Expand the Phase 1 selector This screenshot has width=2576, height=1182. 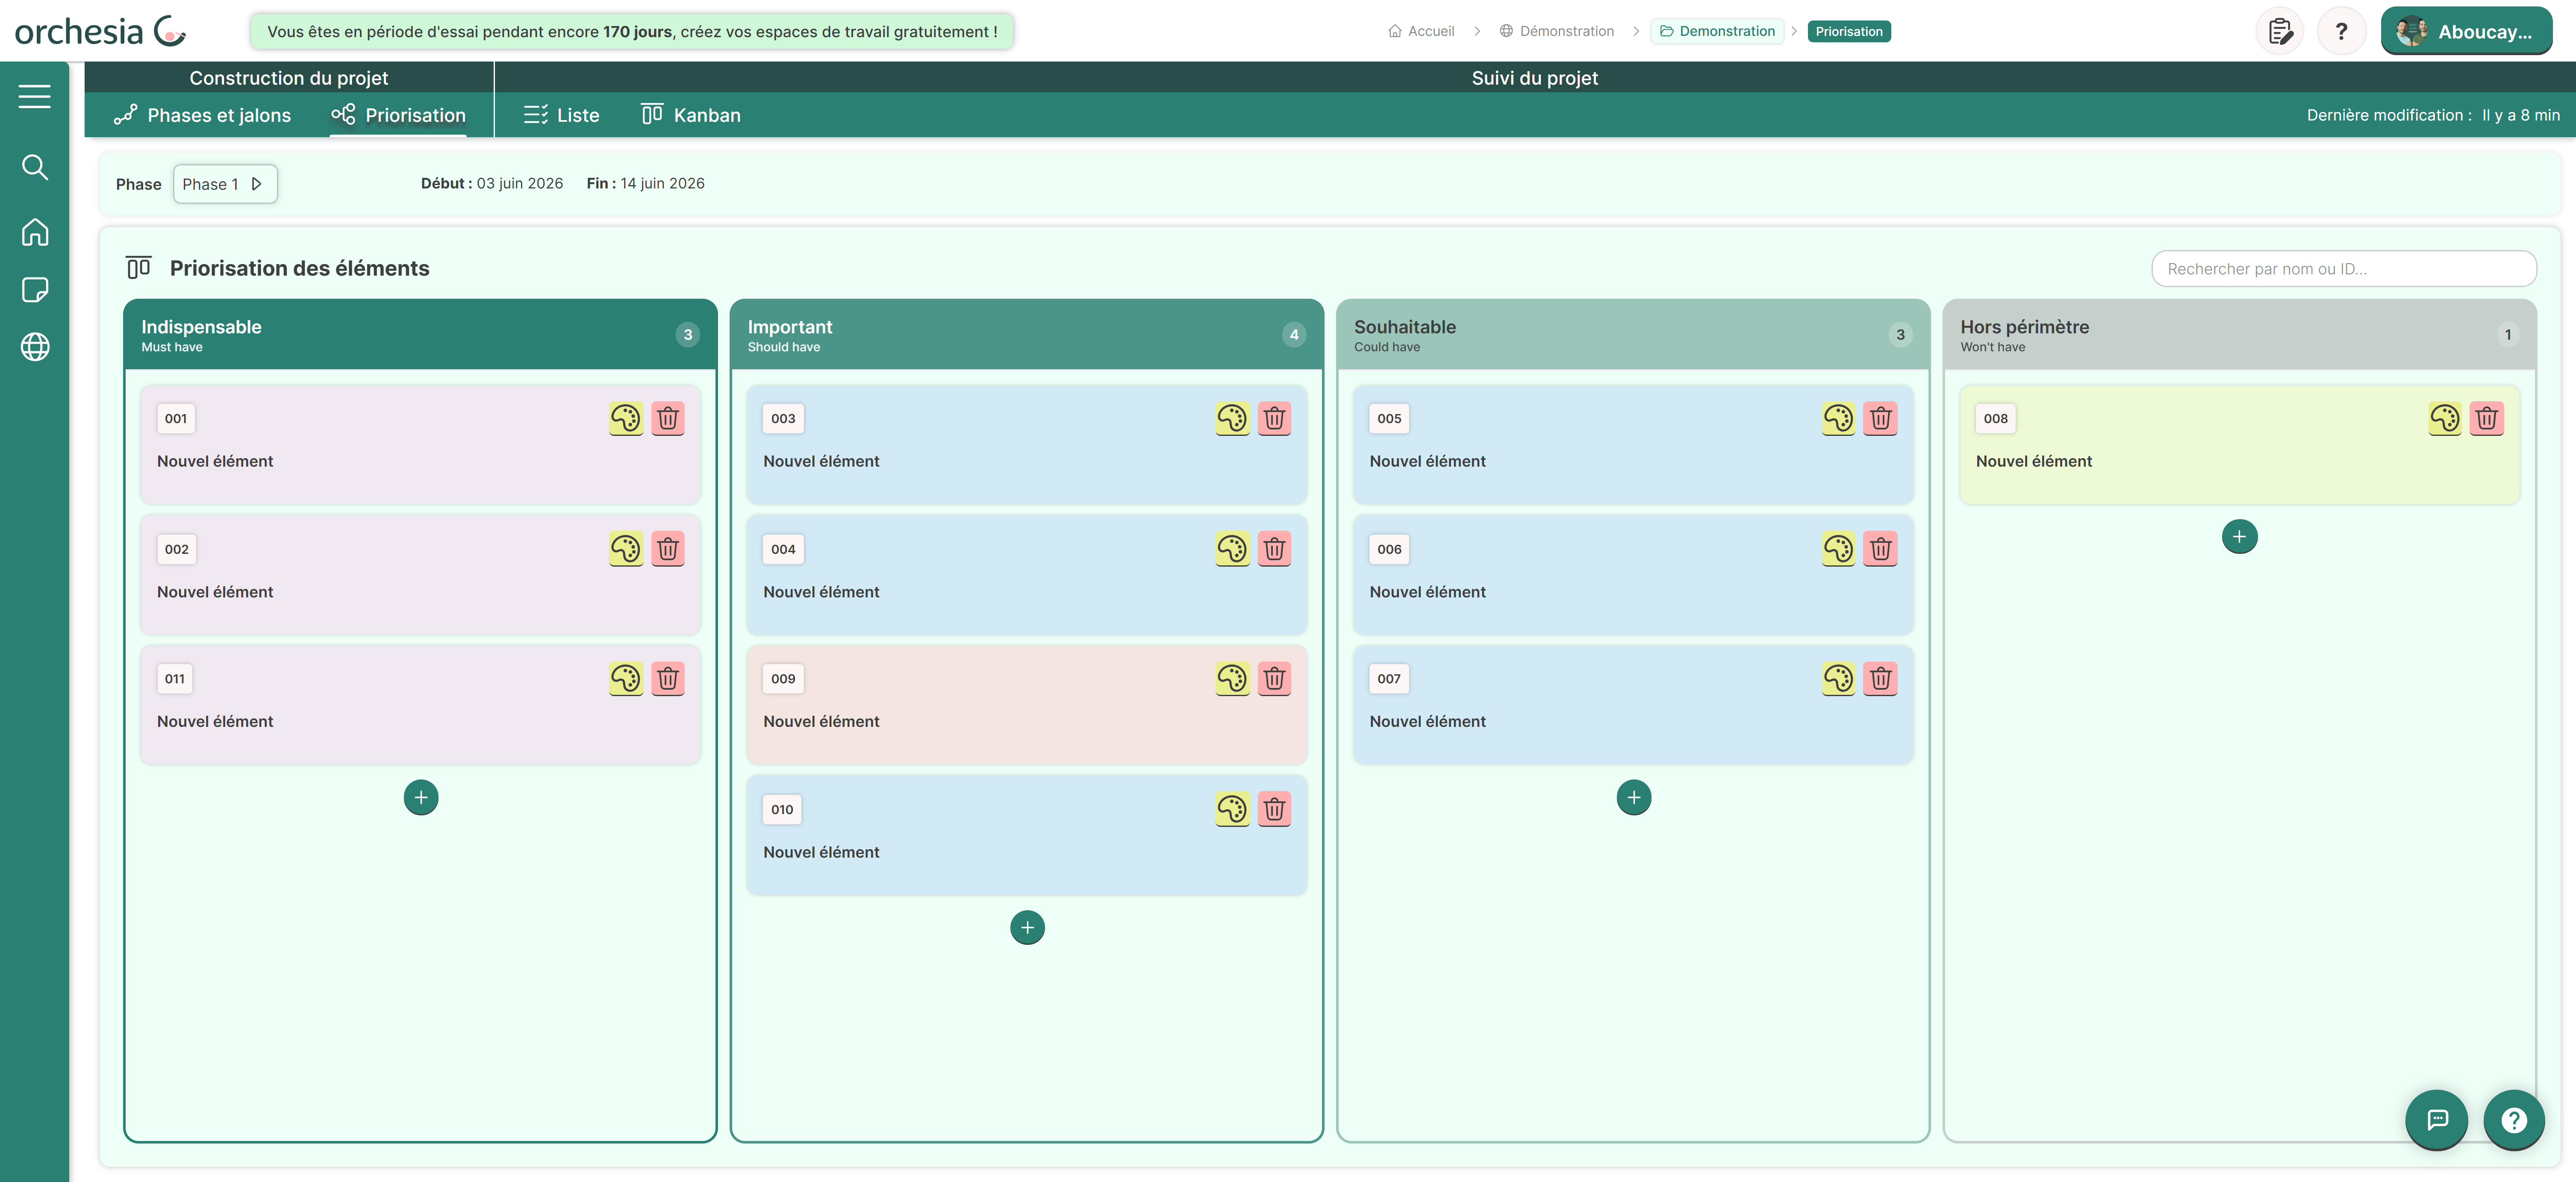(225, 184)
